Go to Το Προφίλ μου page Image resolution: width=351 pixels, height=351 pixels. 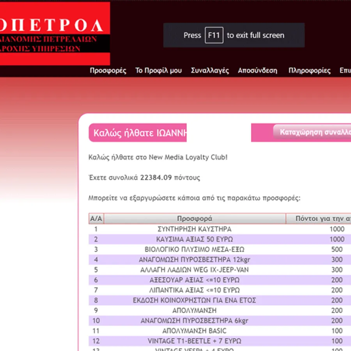point(158,71)
